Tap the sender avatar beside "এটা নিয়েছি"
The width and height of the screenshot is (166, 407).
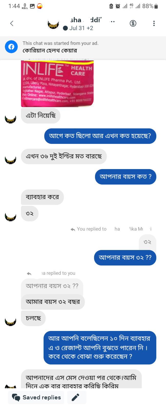11,118
